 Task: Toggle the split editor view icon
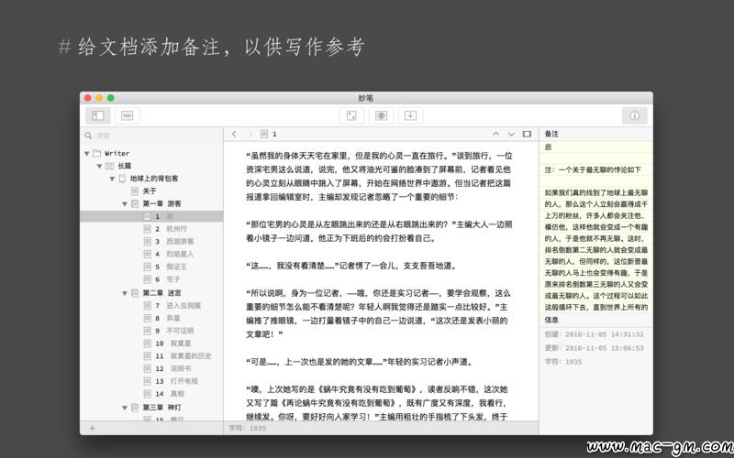point(527,134)
